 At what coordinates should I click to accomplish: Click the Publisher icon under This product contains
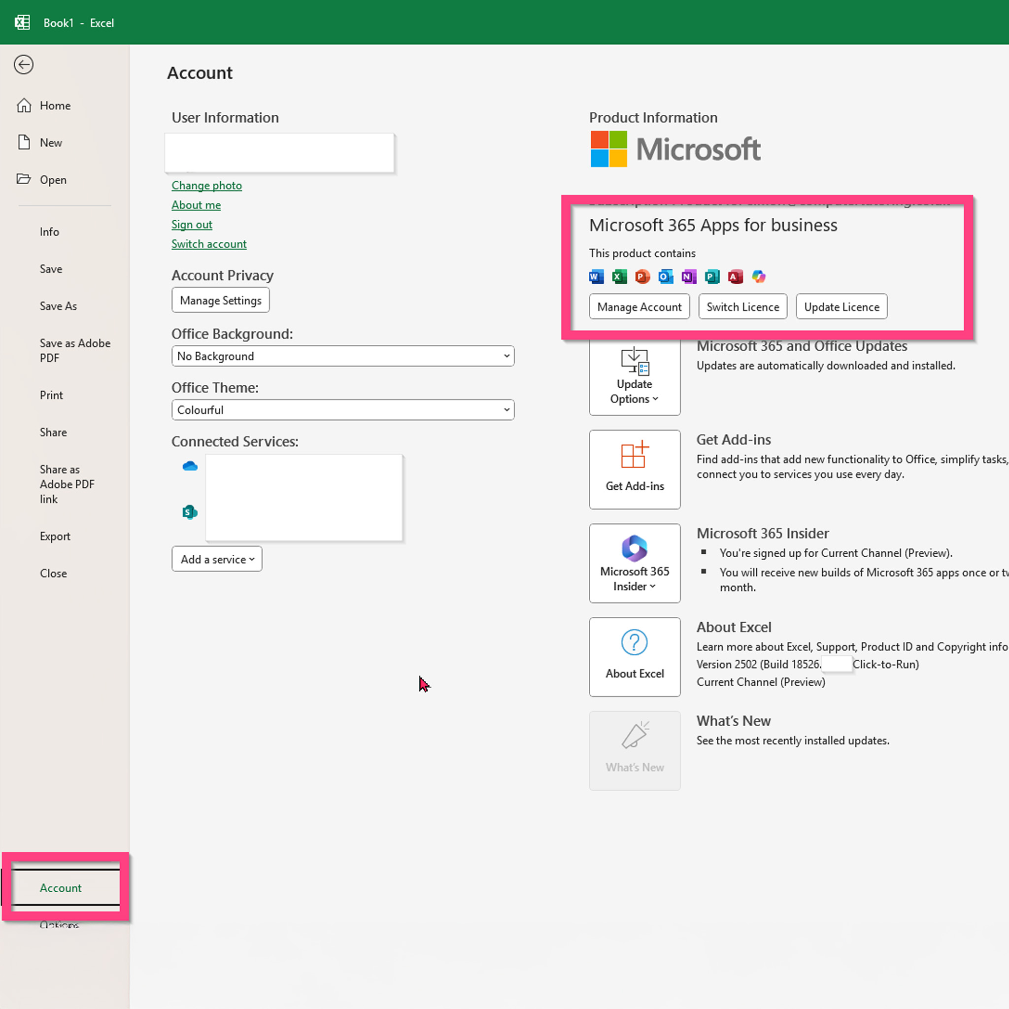[712, 277]
